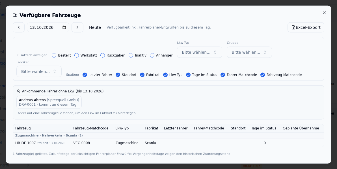Image resolution: width=337 pixels, height=169 pixels.
Task: Go to previous day with left chevron
Action: click(x=19, y=27)
